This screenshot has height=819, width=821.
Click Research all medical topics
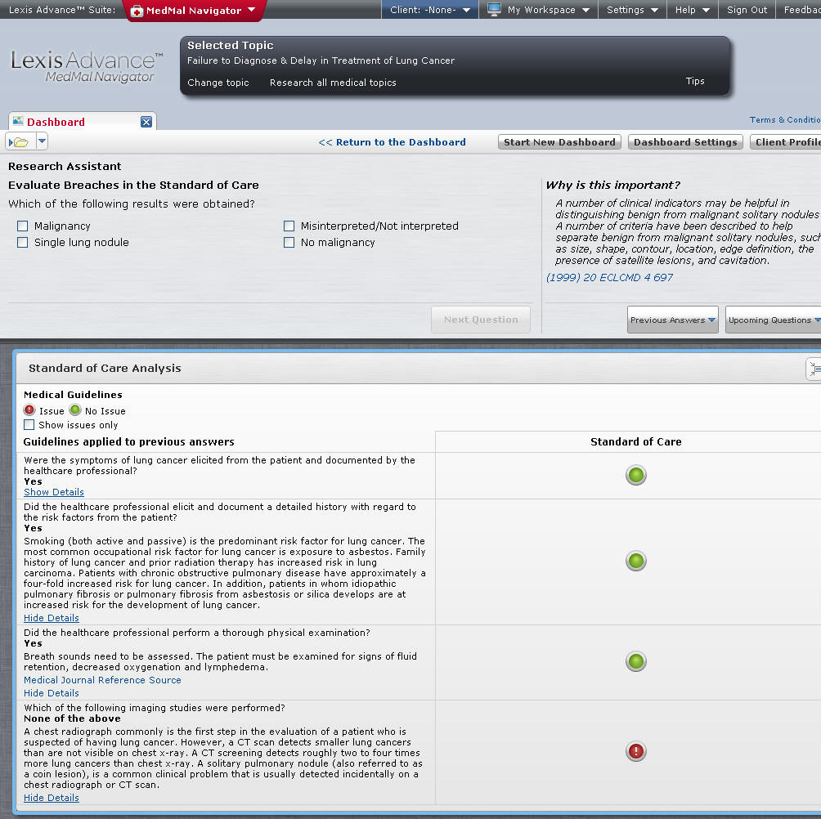(x=333, y=83)
